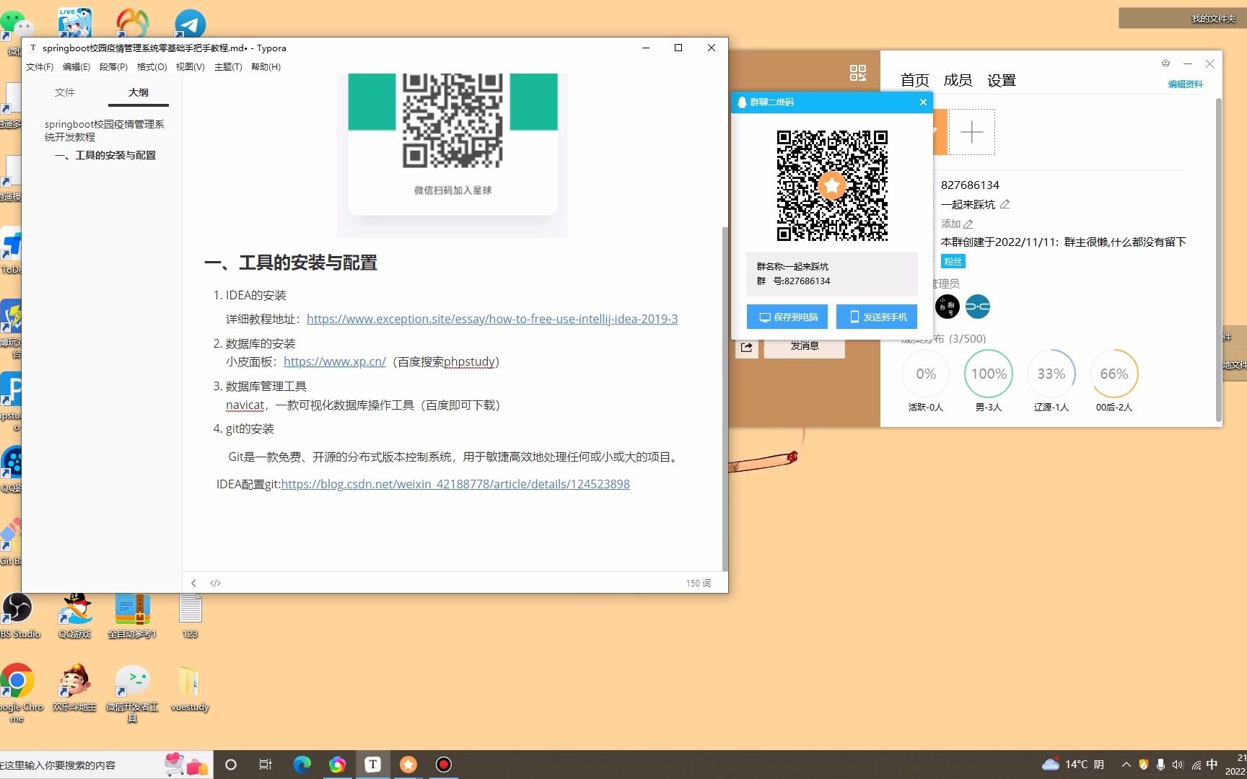1247x779 pixels.
Task: Click 保存到电脑 to save the QR code
Action: pyautogui.click(x=788, y=317)
